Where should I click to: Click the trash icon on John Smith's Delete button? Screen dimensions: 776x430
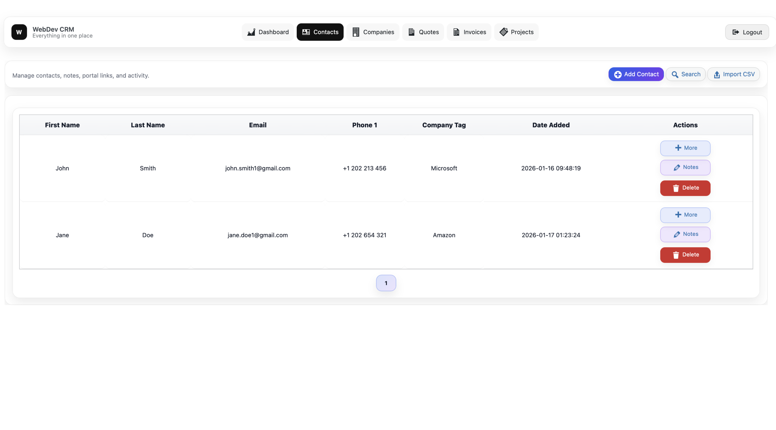point(676,188)
